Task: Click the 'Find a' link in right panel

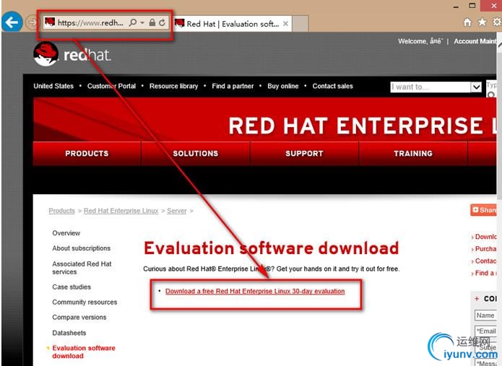Action: 485,273
